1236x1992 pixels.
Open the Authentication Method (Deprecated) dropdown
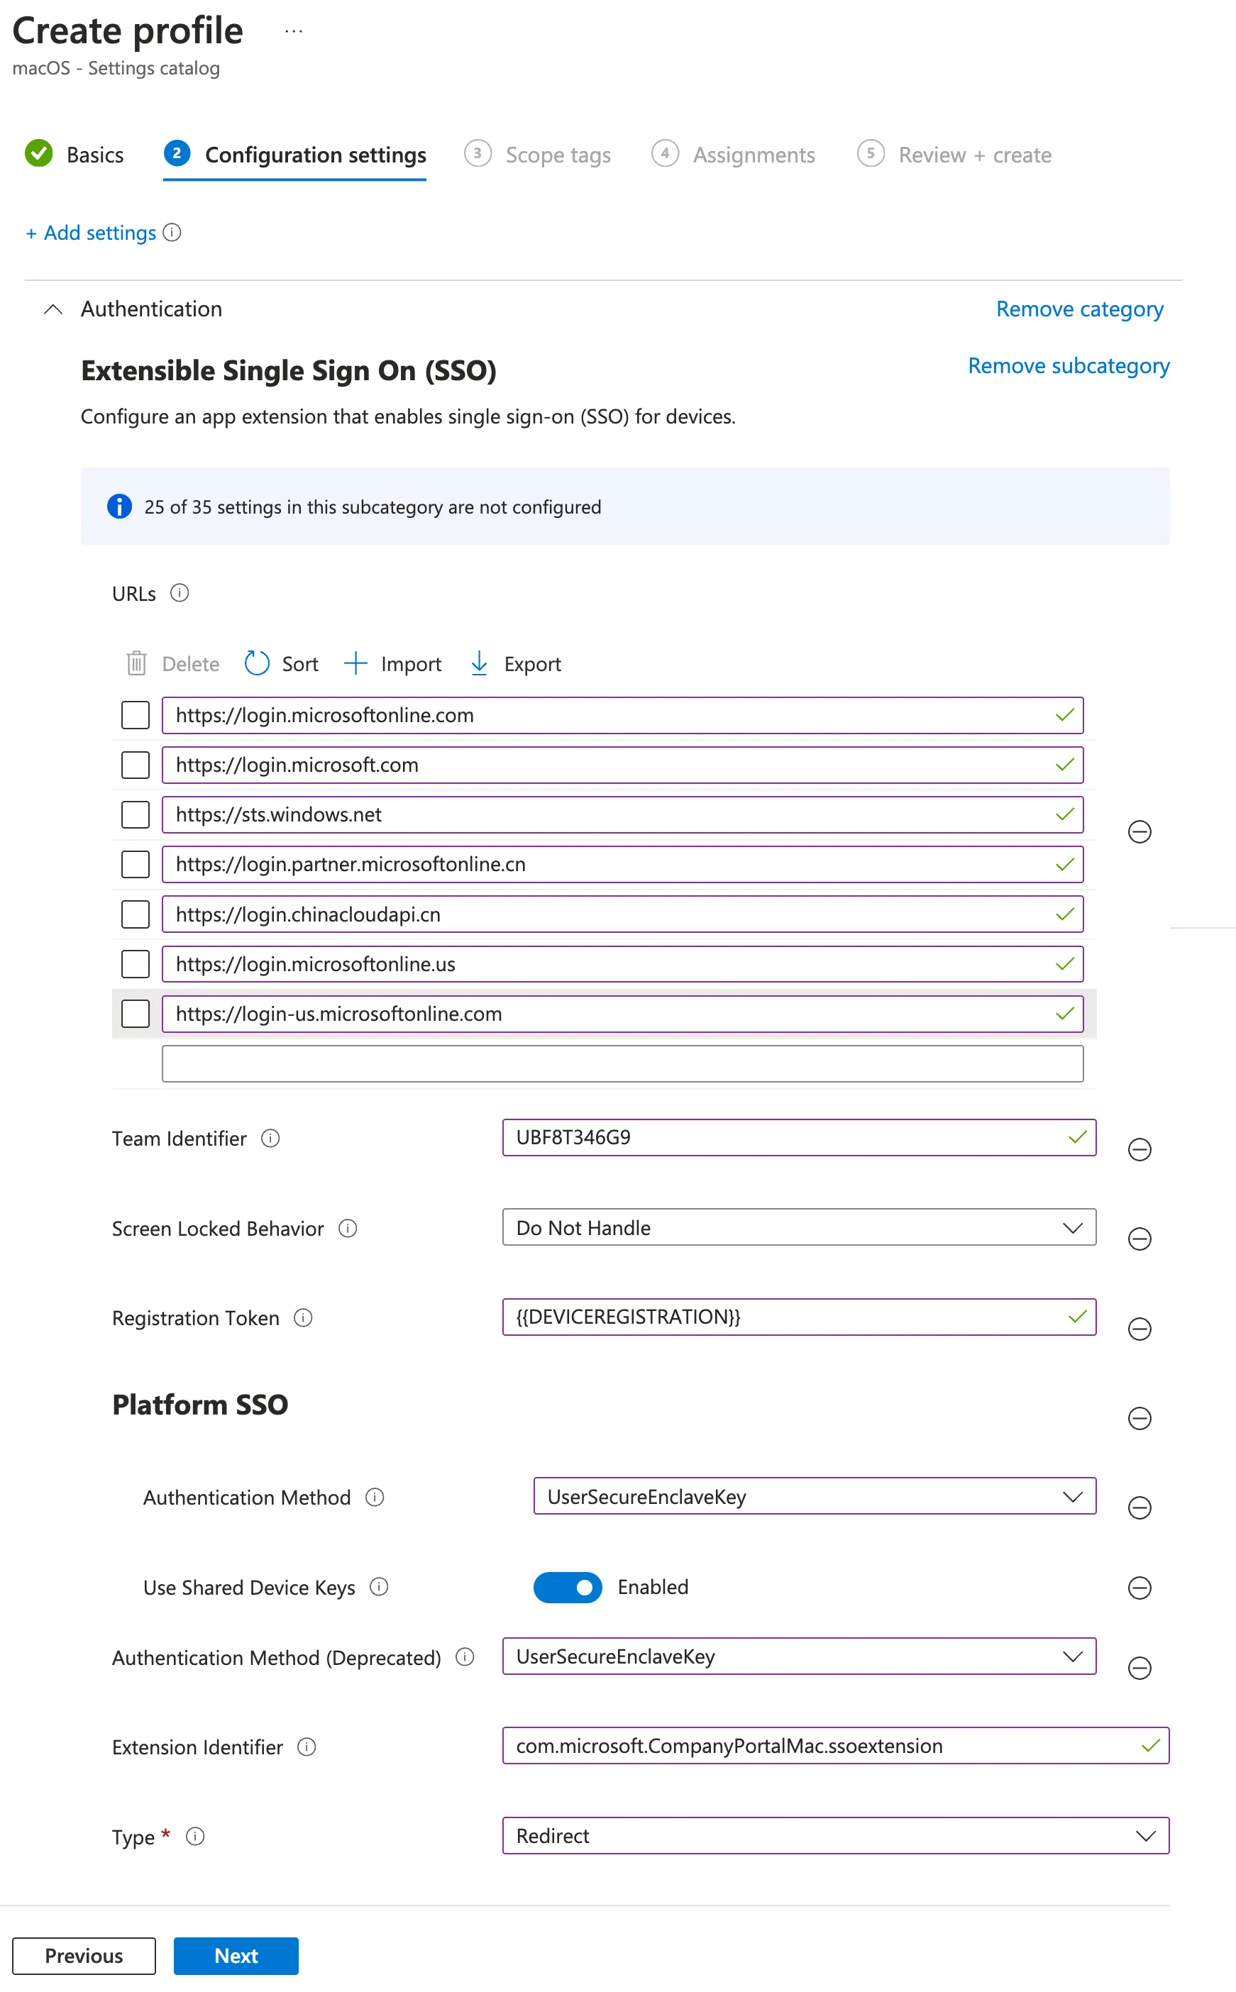tap(799, 1656)
